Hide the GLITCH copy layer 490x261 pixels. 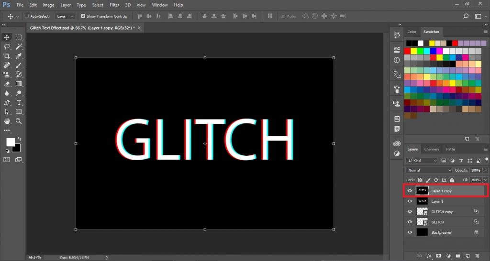tap(410, 212)
